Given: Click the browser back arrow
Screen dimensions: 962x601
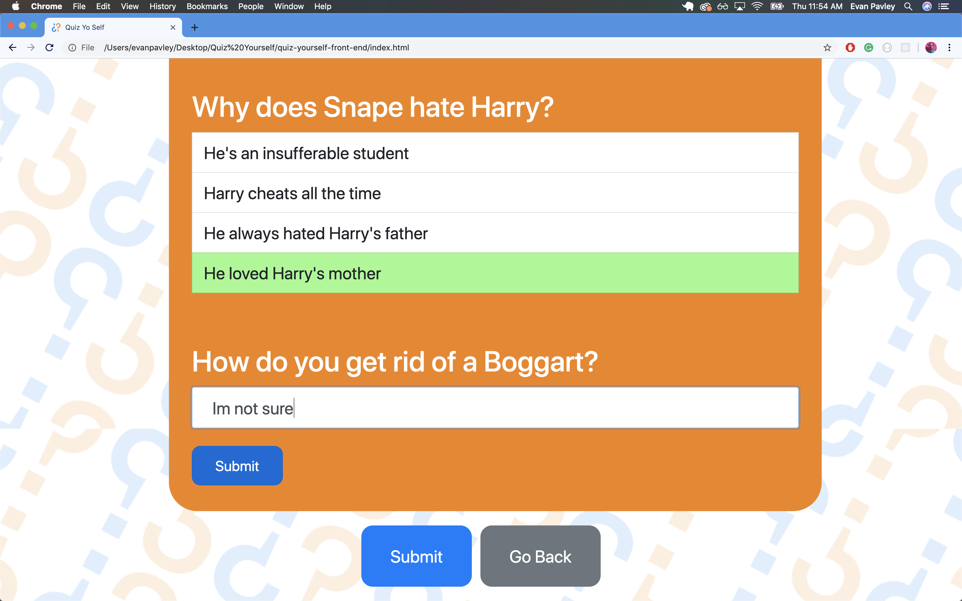Looking at the screenshot, I should coord(12,48).
